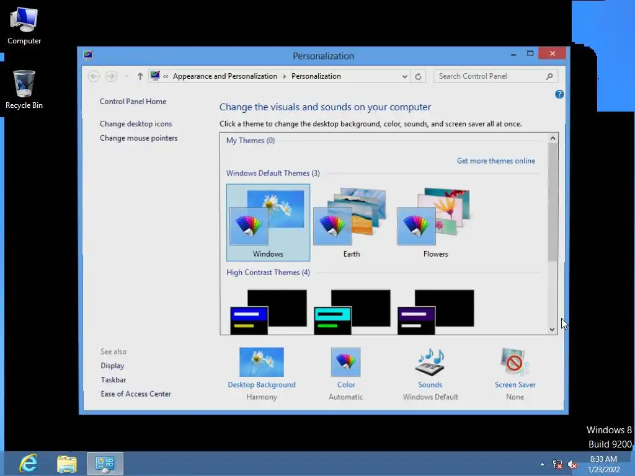Open Control Panel Home link
This screenshot has width=635, height=476.
point(133,102)
